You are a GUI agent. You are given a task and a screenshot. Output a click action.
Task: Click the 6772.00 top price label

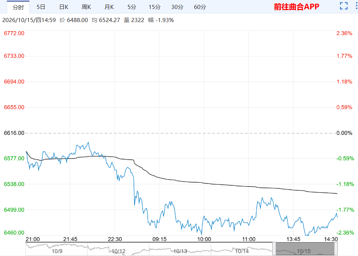(x=14, y=33)
